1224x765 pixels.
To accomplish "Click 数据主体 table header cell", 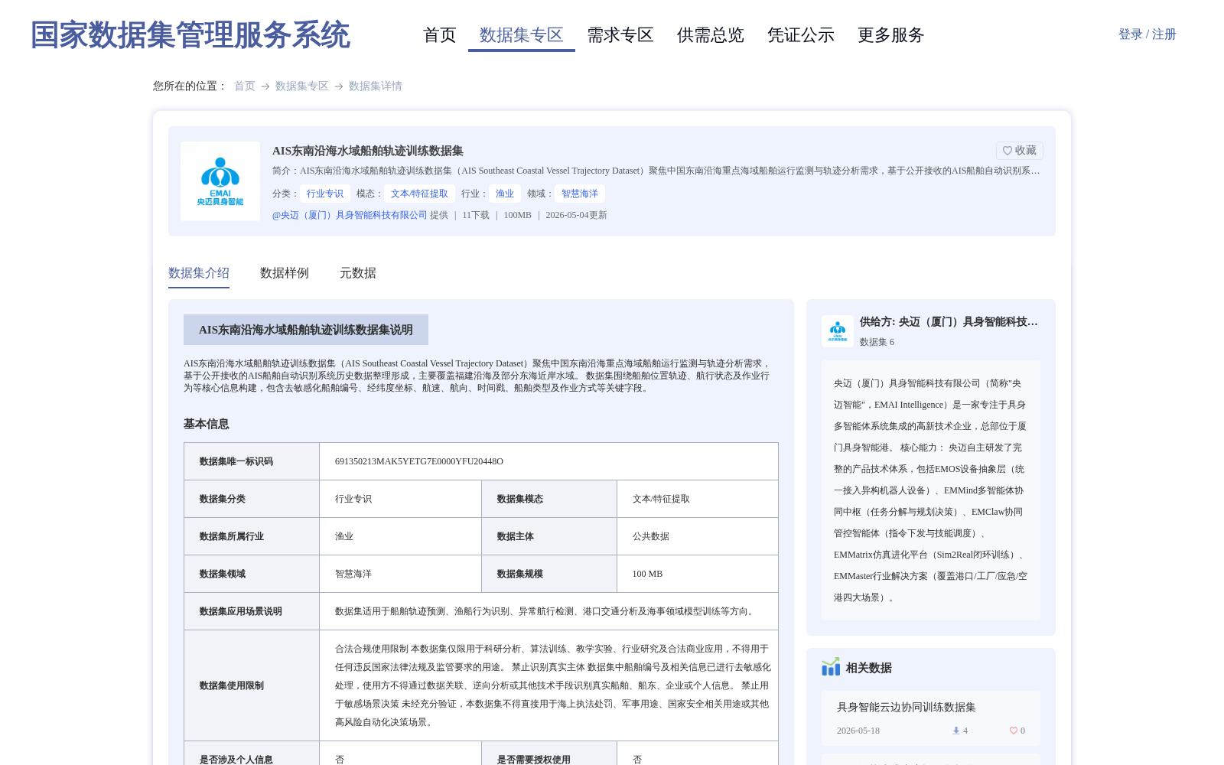I will coord(549,536).
